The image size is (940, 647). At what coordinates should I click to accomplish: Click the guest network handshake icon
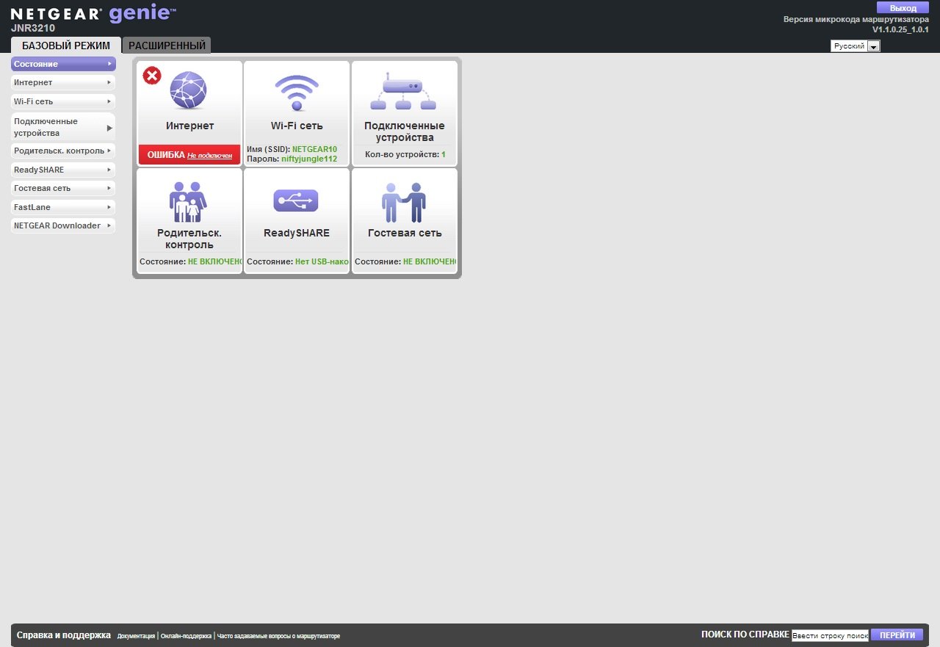point(404,203)
